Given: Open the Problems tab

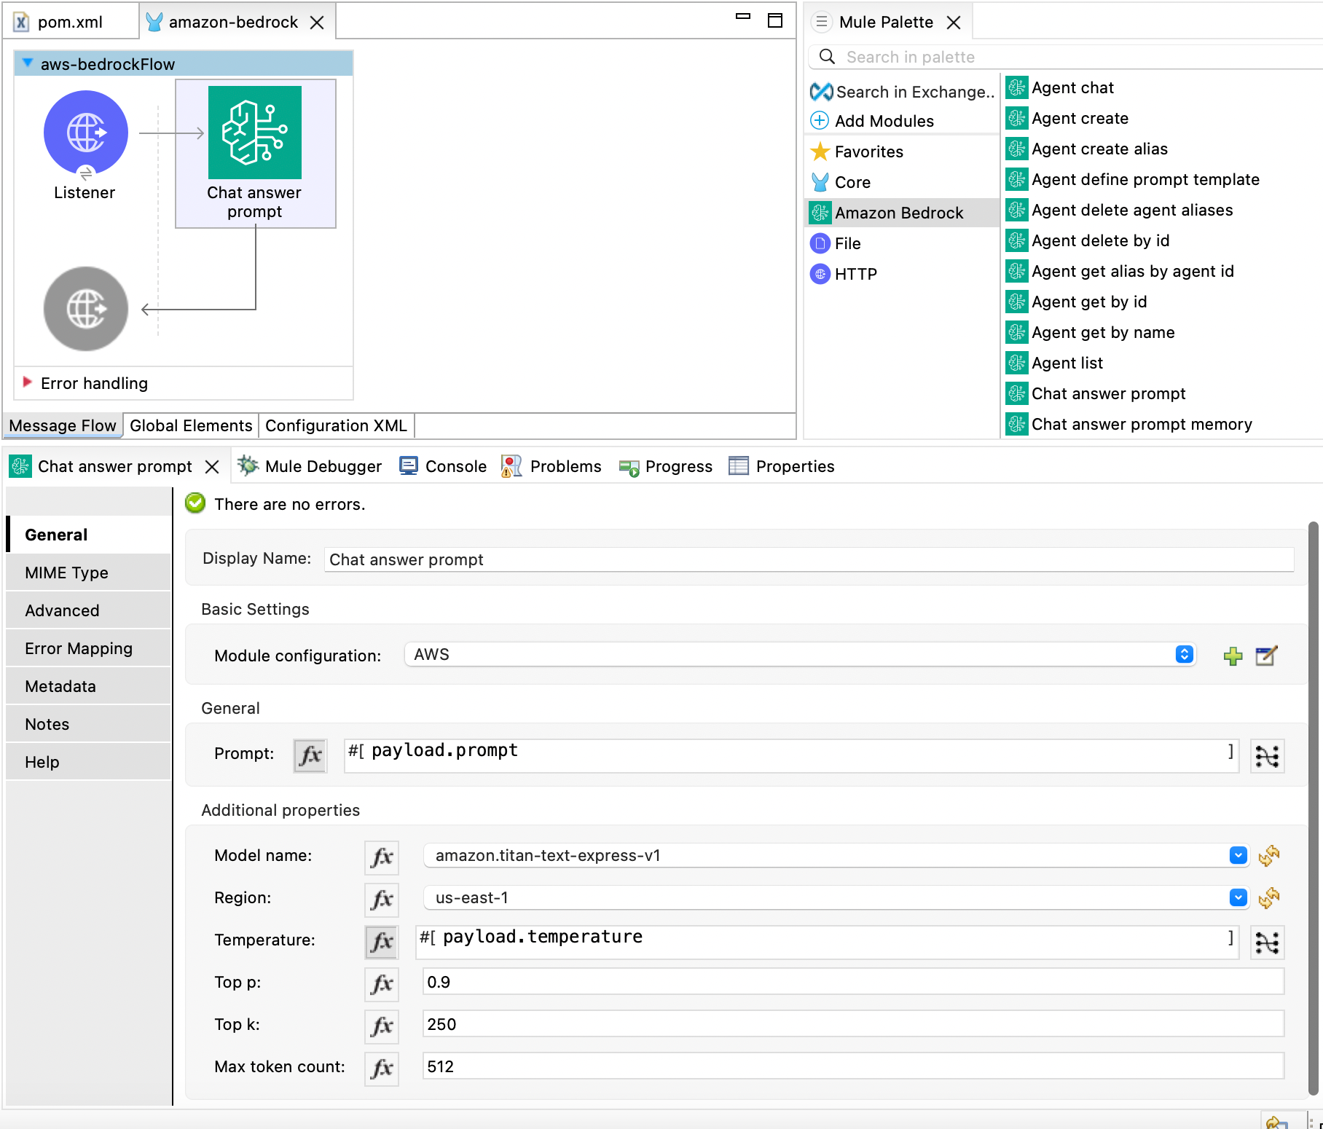Looking at the screenshot, I should click(551, 466).
